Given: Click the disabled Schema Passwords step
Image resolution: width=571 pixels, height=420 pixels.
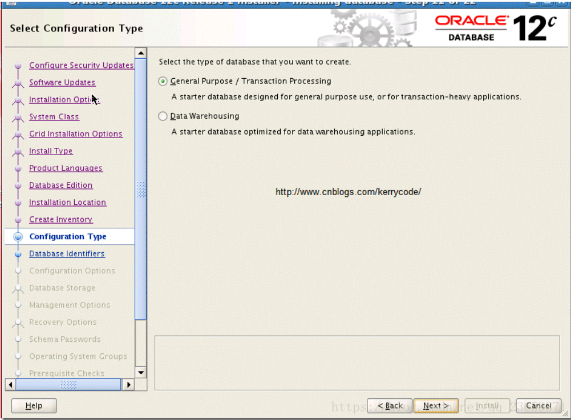Looking at the screenshot, I should click(x=65, y=339).
